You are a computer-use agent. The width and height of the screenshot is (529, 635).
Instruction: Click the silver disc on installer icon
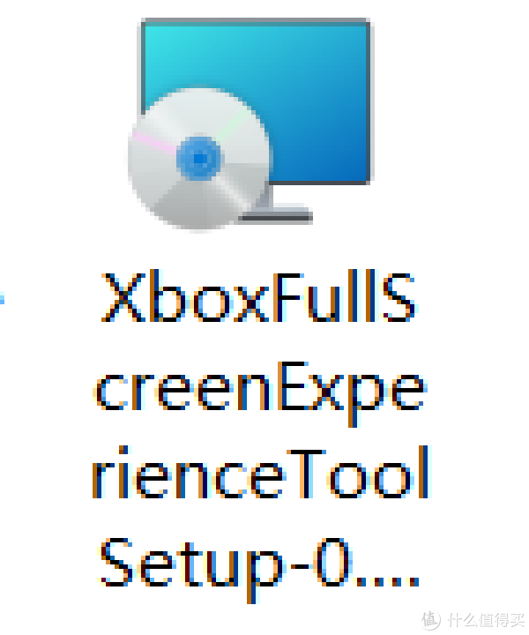coord(199,159)
